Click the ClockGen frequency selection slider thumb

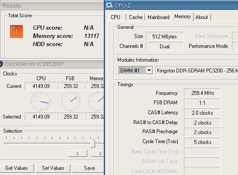[x=93, y=143]
